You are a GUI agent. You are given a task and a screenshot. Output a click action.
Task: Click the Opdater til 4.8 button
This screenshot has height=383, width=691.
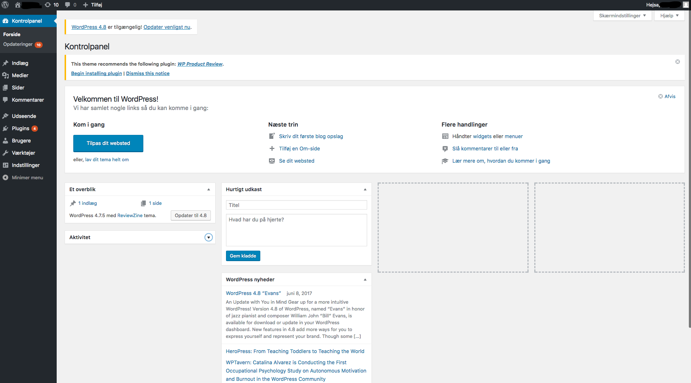point(191,215)
